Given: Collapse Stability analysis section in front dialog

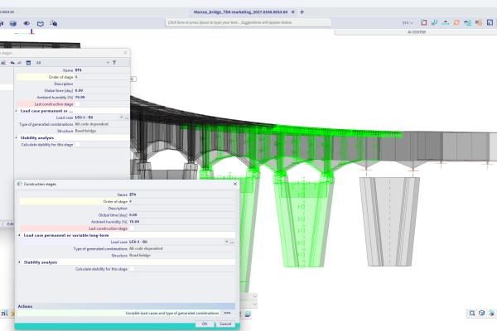Looking at the screenshot, I should (x=20, y=262).
